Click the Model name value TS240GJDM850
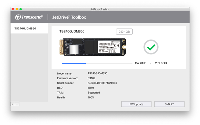The image size is (200, 125). click(x=97, y=73)
